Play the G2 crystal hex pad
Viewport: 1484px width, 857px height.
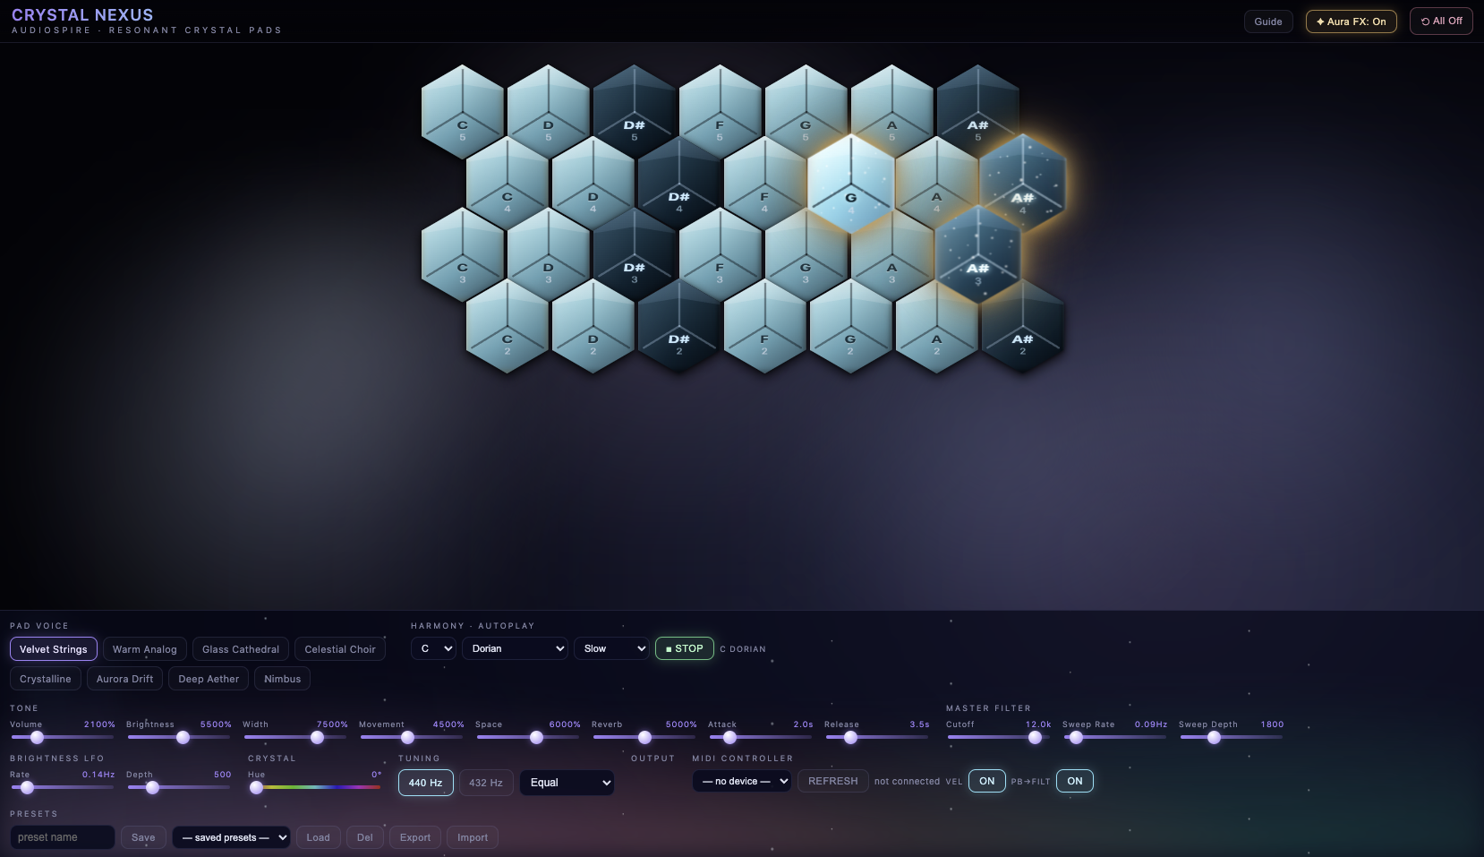pos(851,327)
